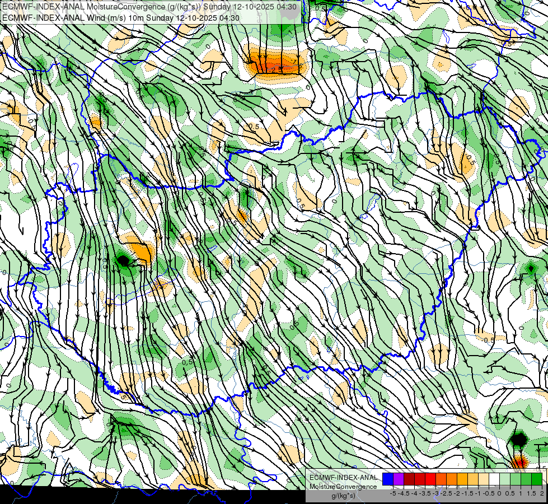
Task: Pick the green swatch between 1 and 1.5
Action: point(526,479)
